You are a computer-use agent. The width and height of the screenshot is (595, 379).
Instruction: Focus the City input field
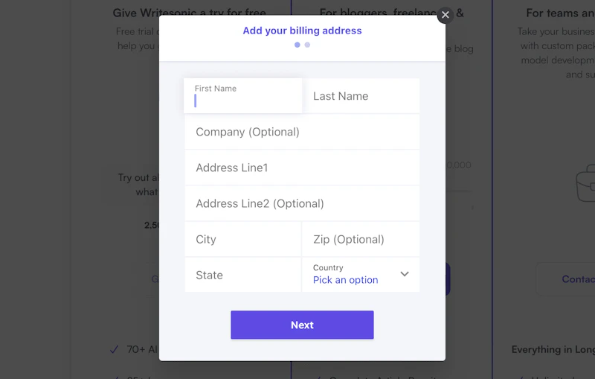243,239
